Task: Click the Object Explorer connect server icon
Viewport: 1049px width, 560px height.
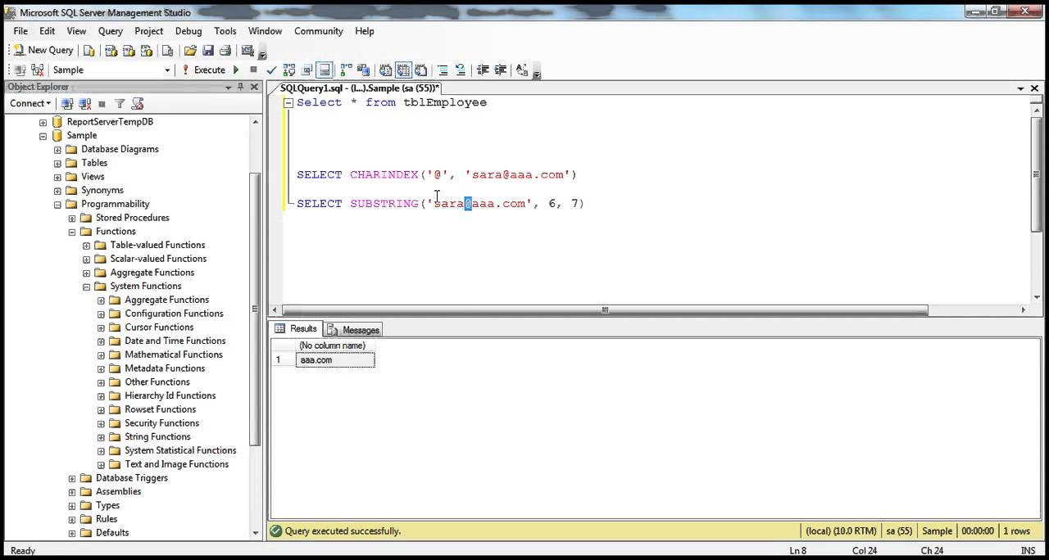Action: pyautogui.click(x=67, y=104)
